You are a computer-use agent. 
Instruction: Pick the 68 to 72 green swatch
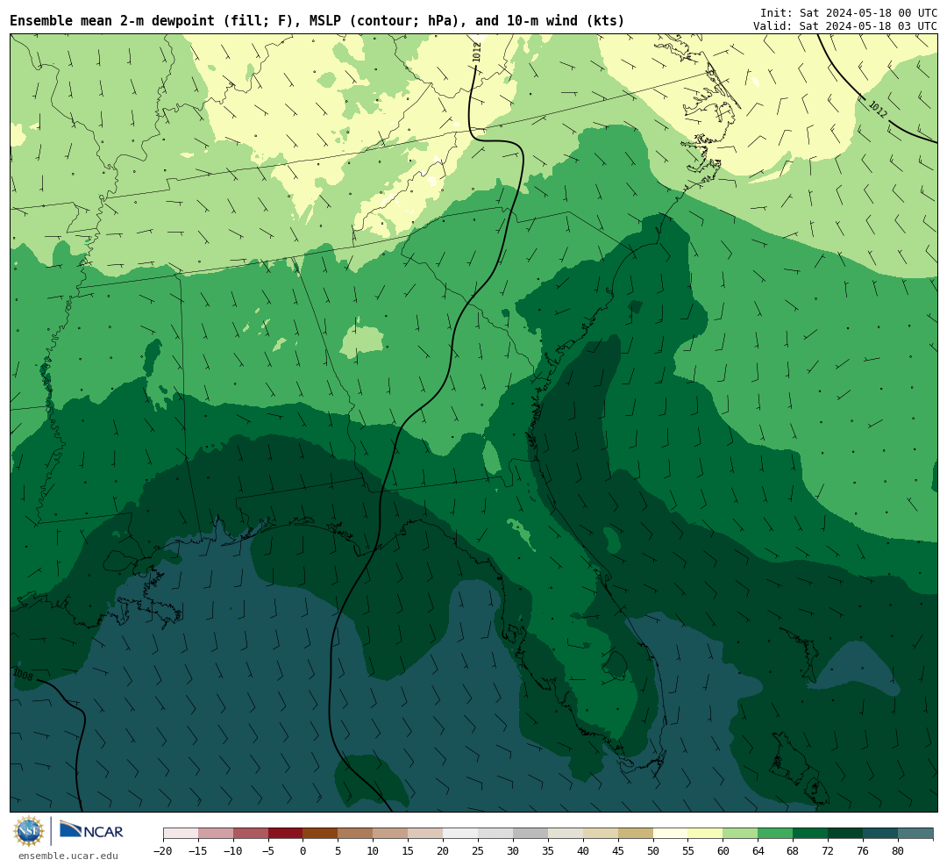[811, 834]
